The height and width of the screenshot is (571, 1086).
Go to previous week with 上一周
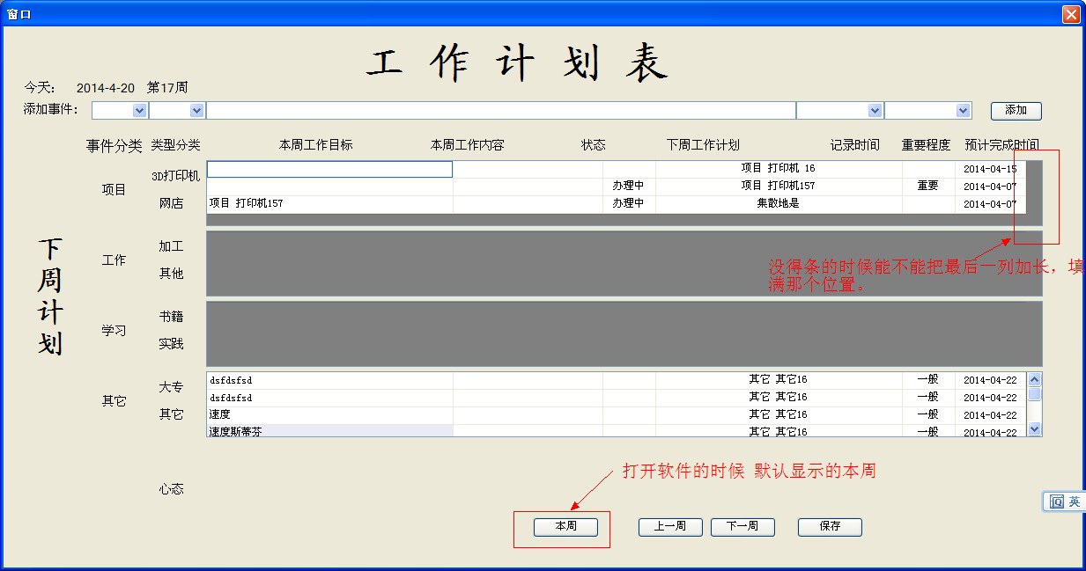click(x=669, y=526)
